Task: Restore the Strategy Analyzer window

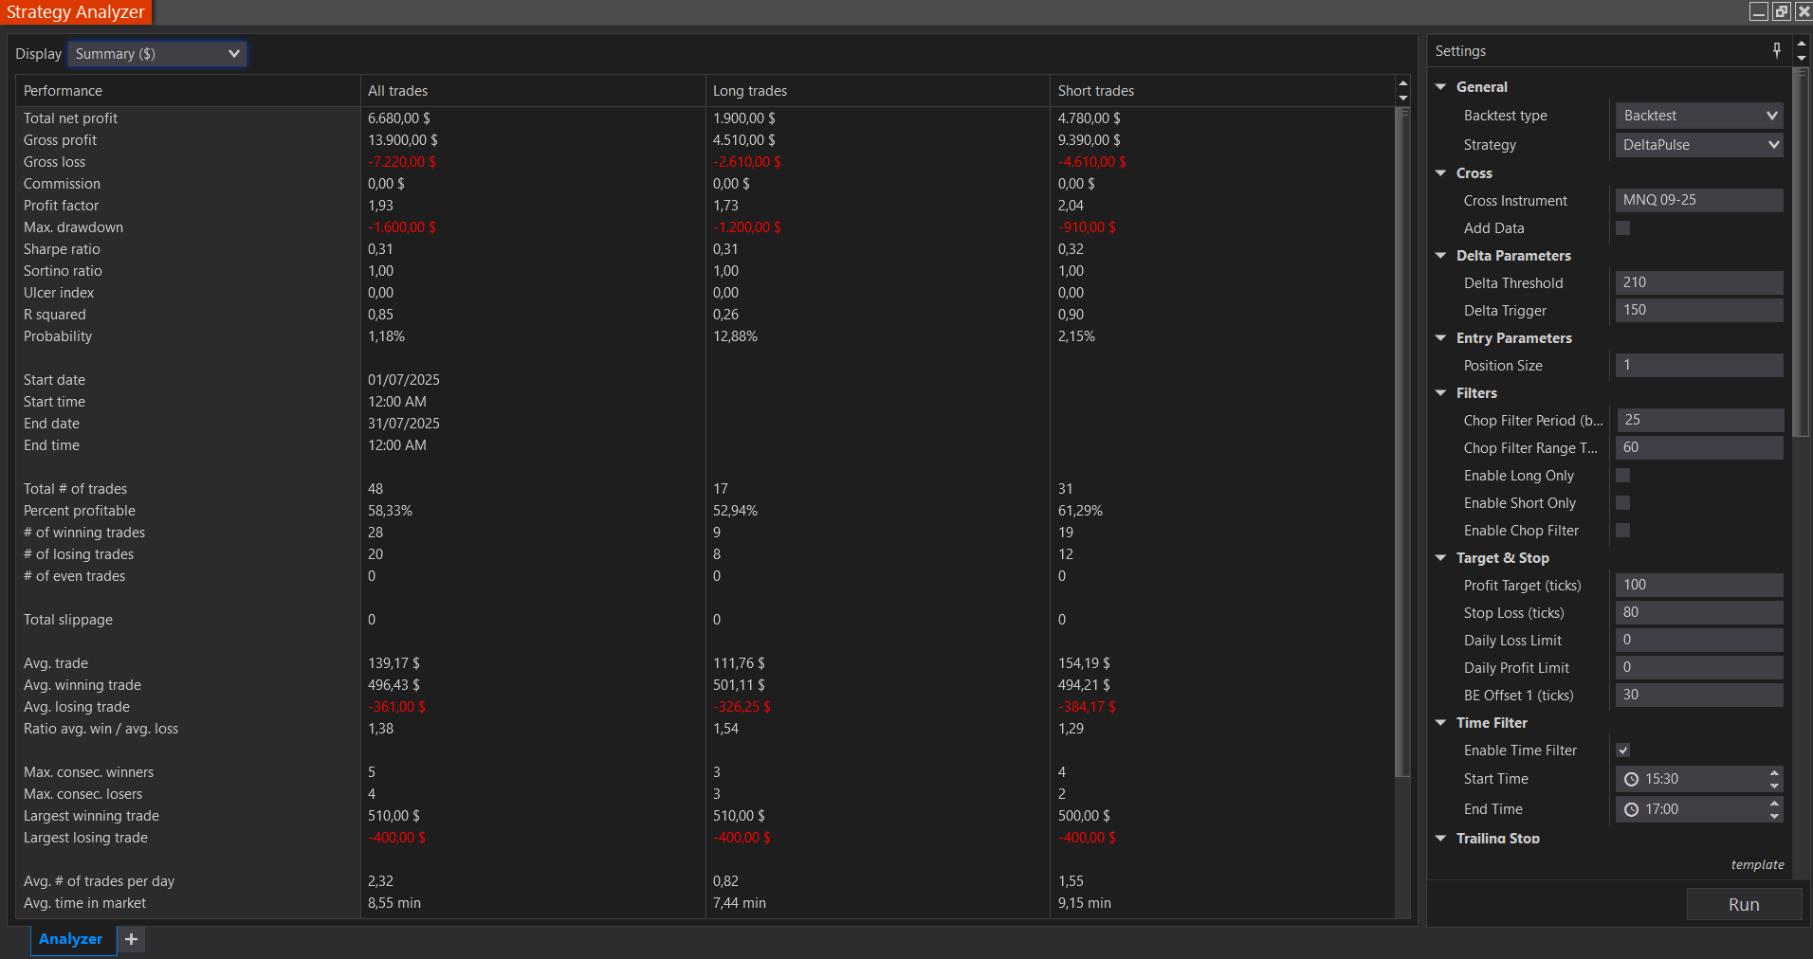Action: (1781, 11)
